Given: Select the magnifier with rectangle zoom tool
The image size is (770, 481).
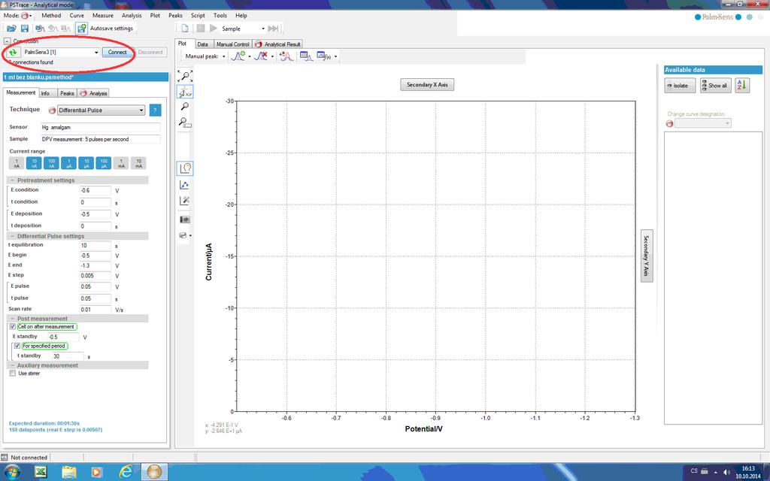Looking at the screenshot, I should 185,123.
